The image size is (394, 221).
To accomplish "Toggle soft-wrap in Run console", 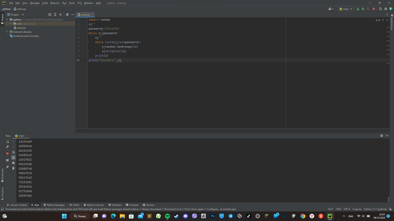I will click(13, 153).
